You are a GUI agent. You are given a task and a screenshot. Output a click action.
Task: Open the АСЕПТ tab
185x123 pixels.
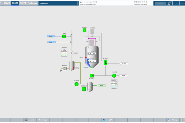pos(23,3)
